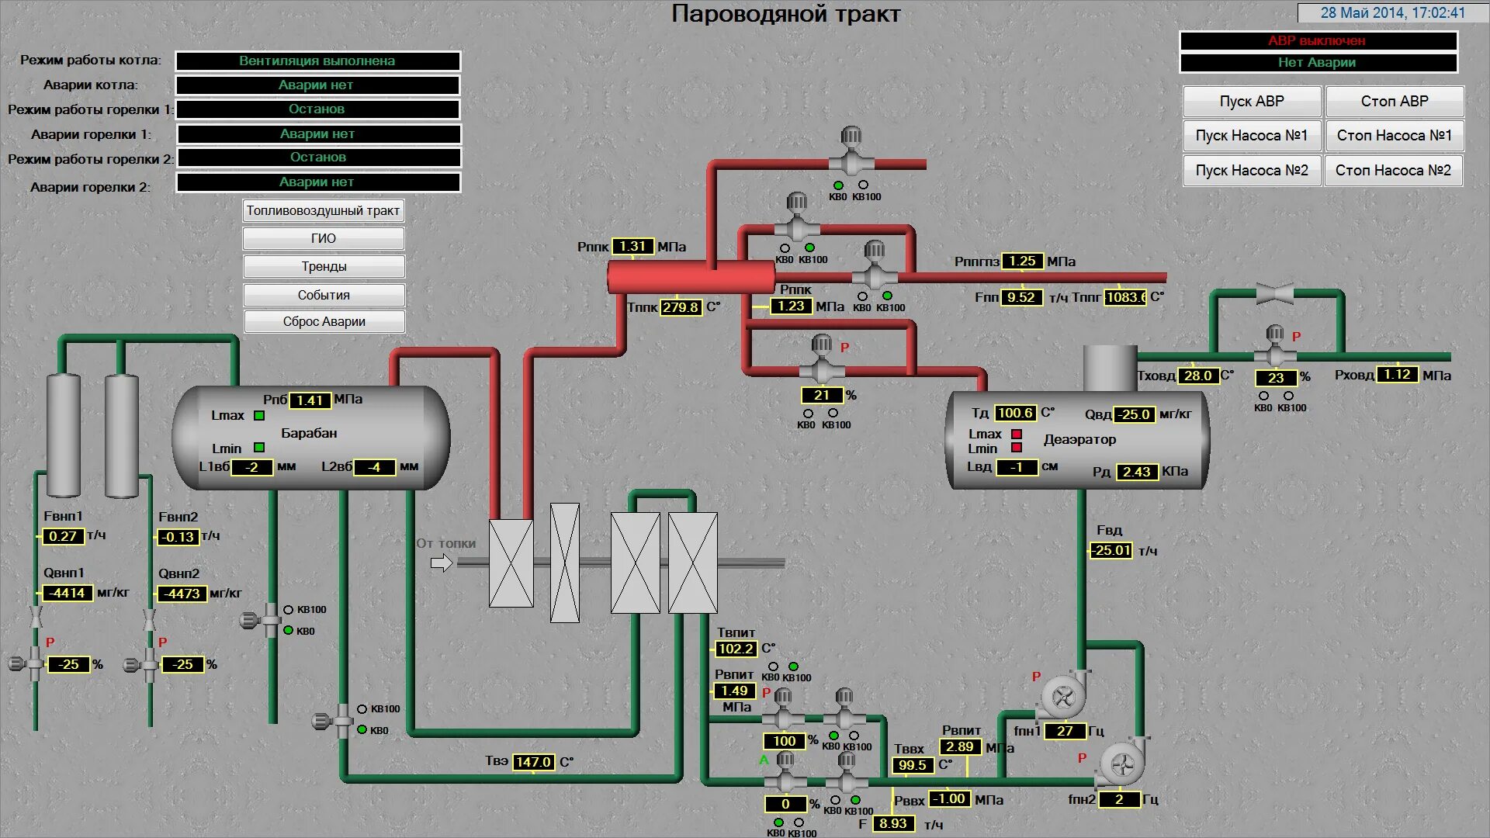Screen dimensions: 1490x838
Task: Open the События screen
Action: [324, 294]
